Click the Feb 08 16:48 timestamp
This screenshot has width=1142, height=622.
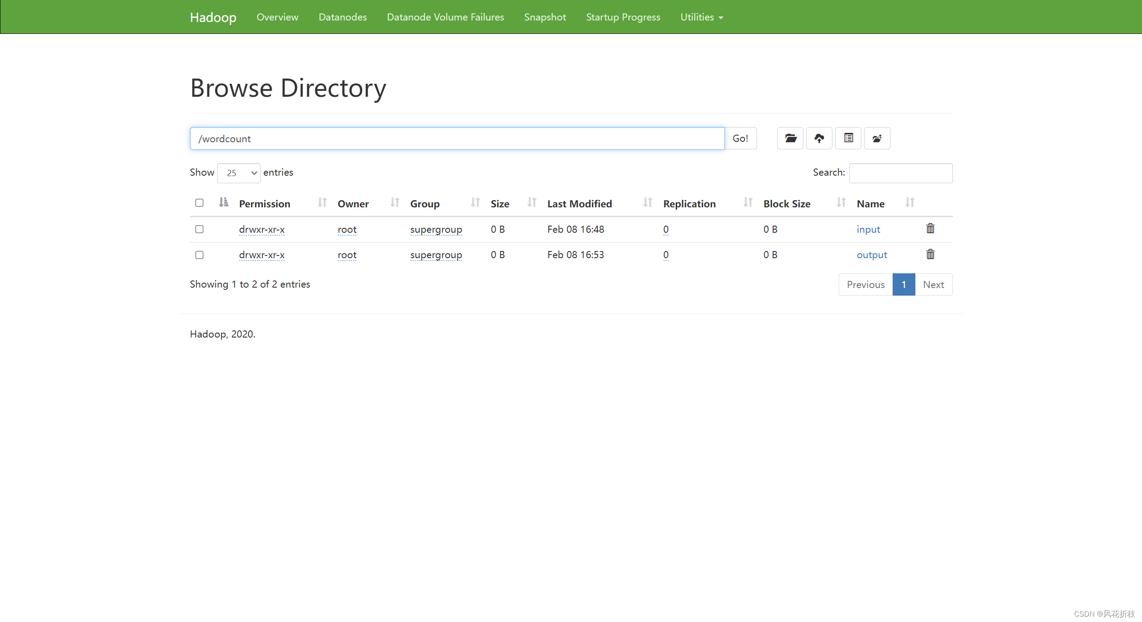click(x=575, y=229)
